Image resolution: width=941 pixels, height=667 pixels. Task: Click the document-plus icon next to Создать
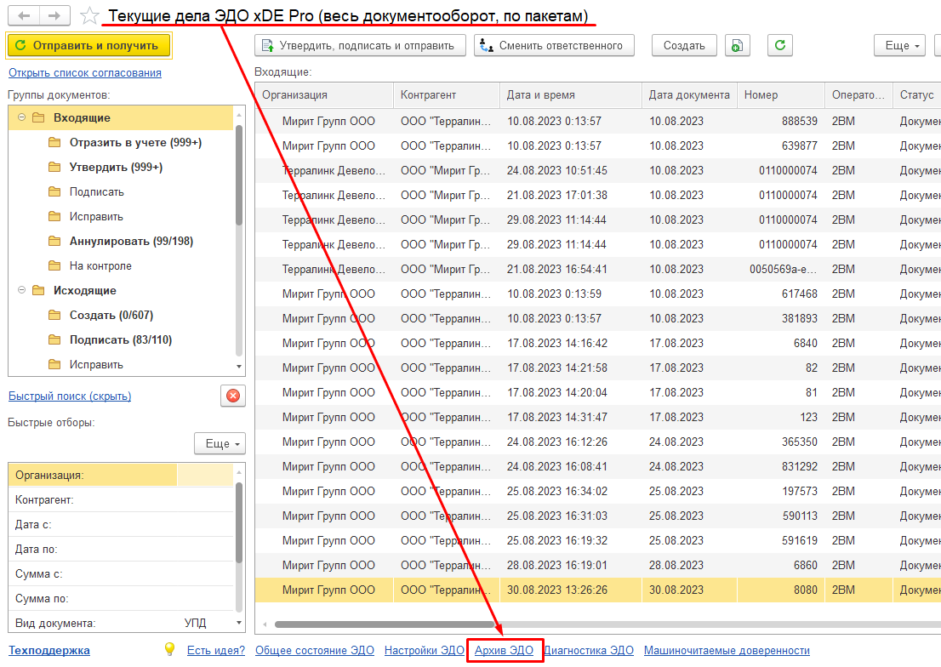(x=737, y=46)
